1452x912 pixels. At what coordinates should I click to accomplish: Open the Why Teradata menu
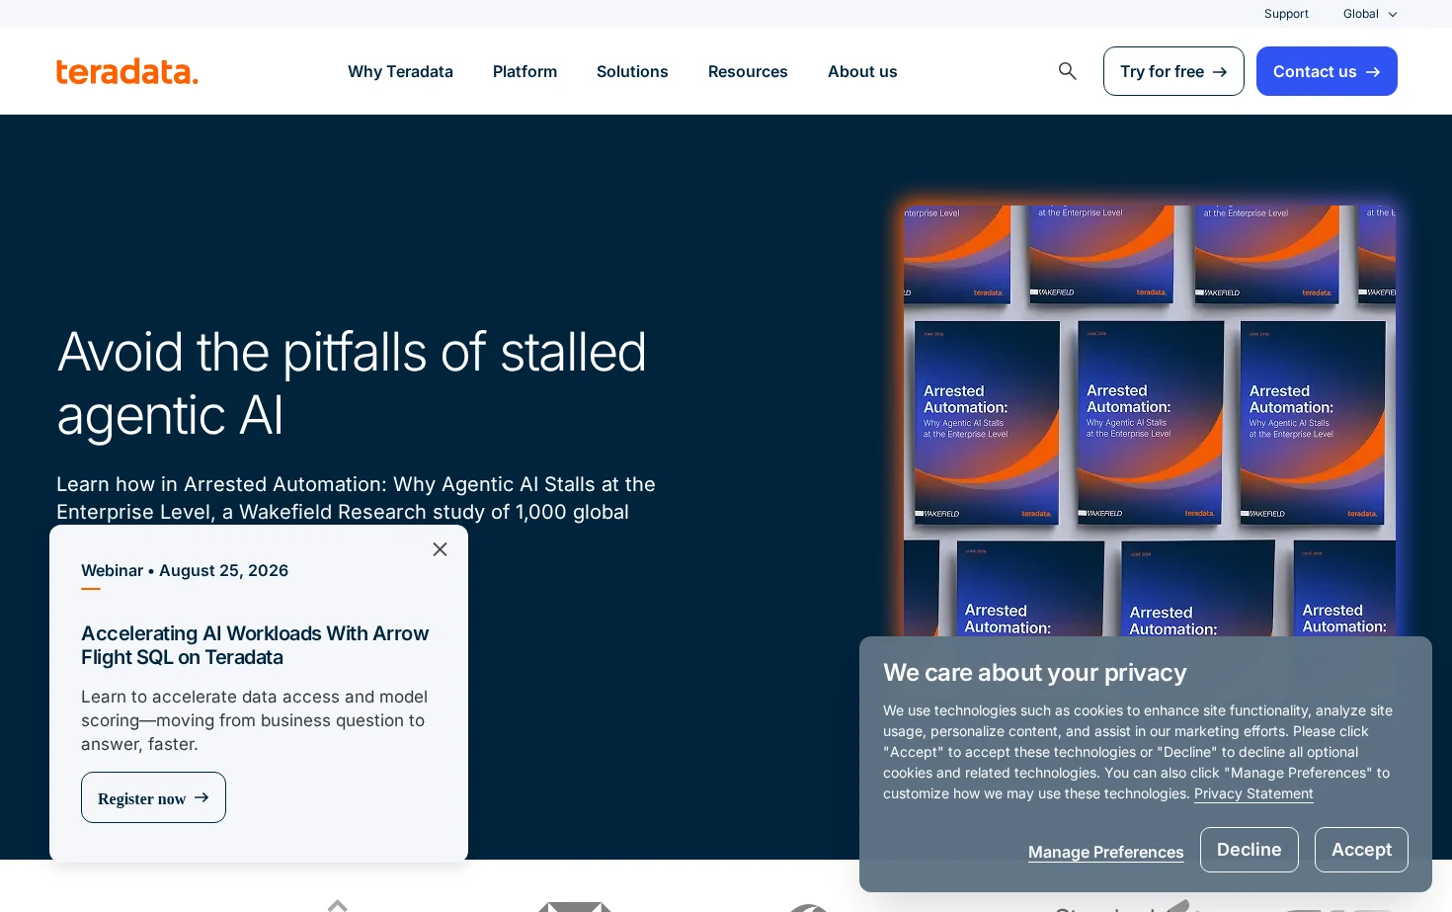coord(400,71)
